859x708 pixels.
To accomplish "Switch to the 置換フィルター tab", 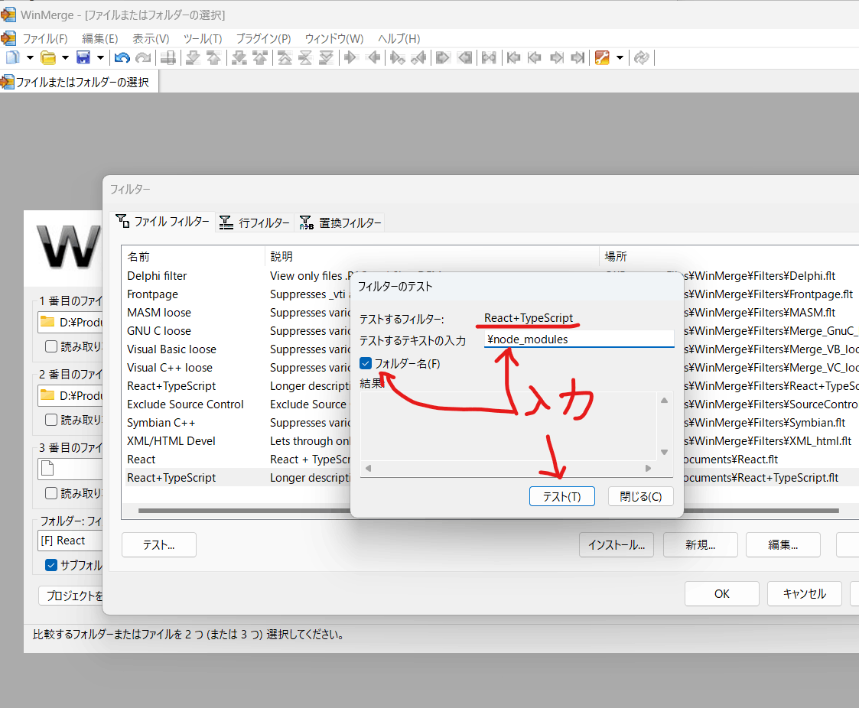I will (x=340, y=222).
